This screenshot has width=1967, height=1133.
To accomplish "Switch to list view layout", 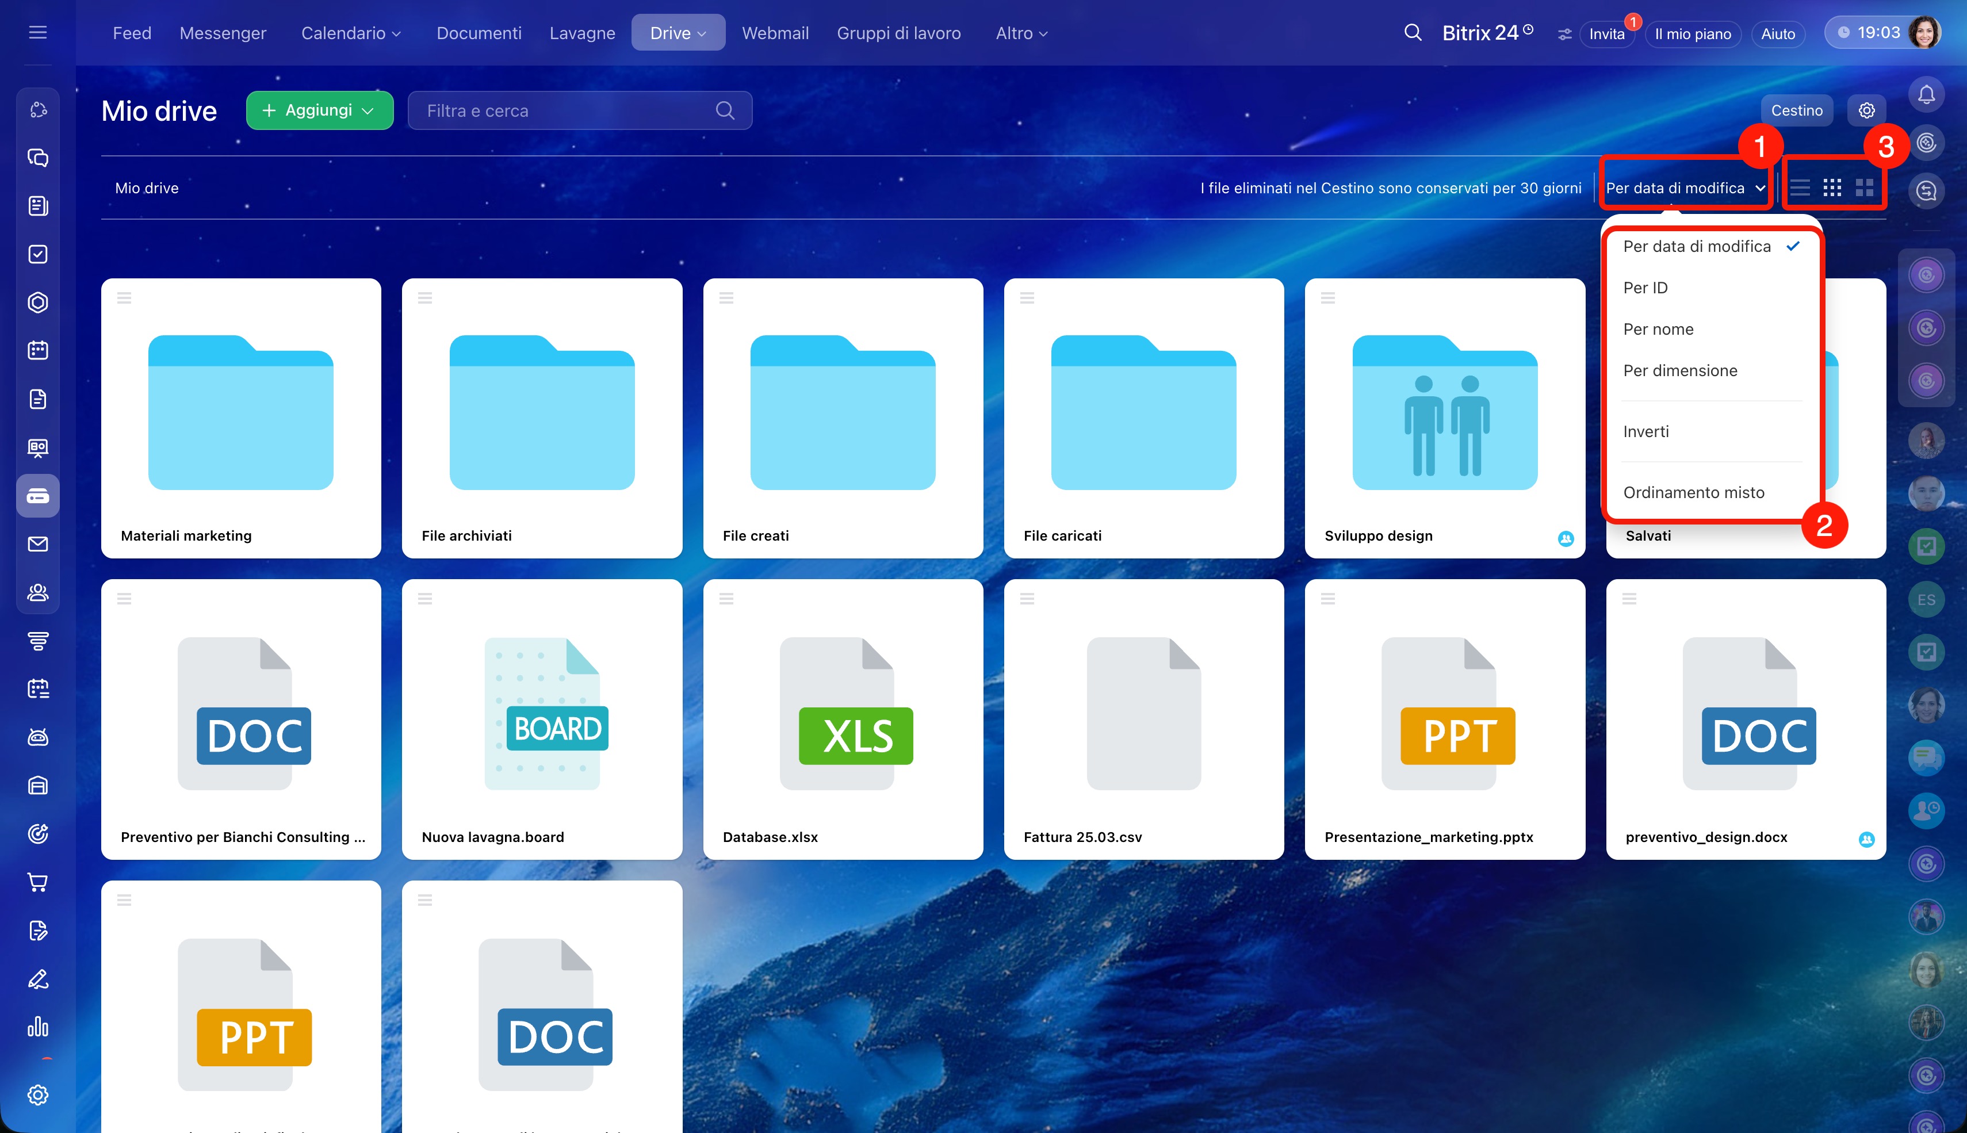I will [1800, 187].
